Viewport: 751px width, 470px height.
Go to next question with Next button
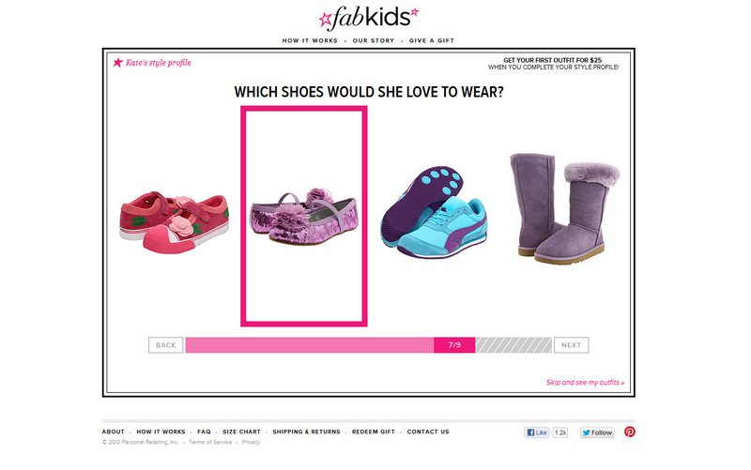[572, 345]
